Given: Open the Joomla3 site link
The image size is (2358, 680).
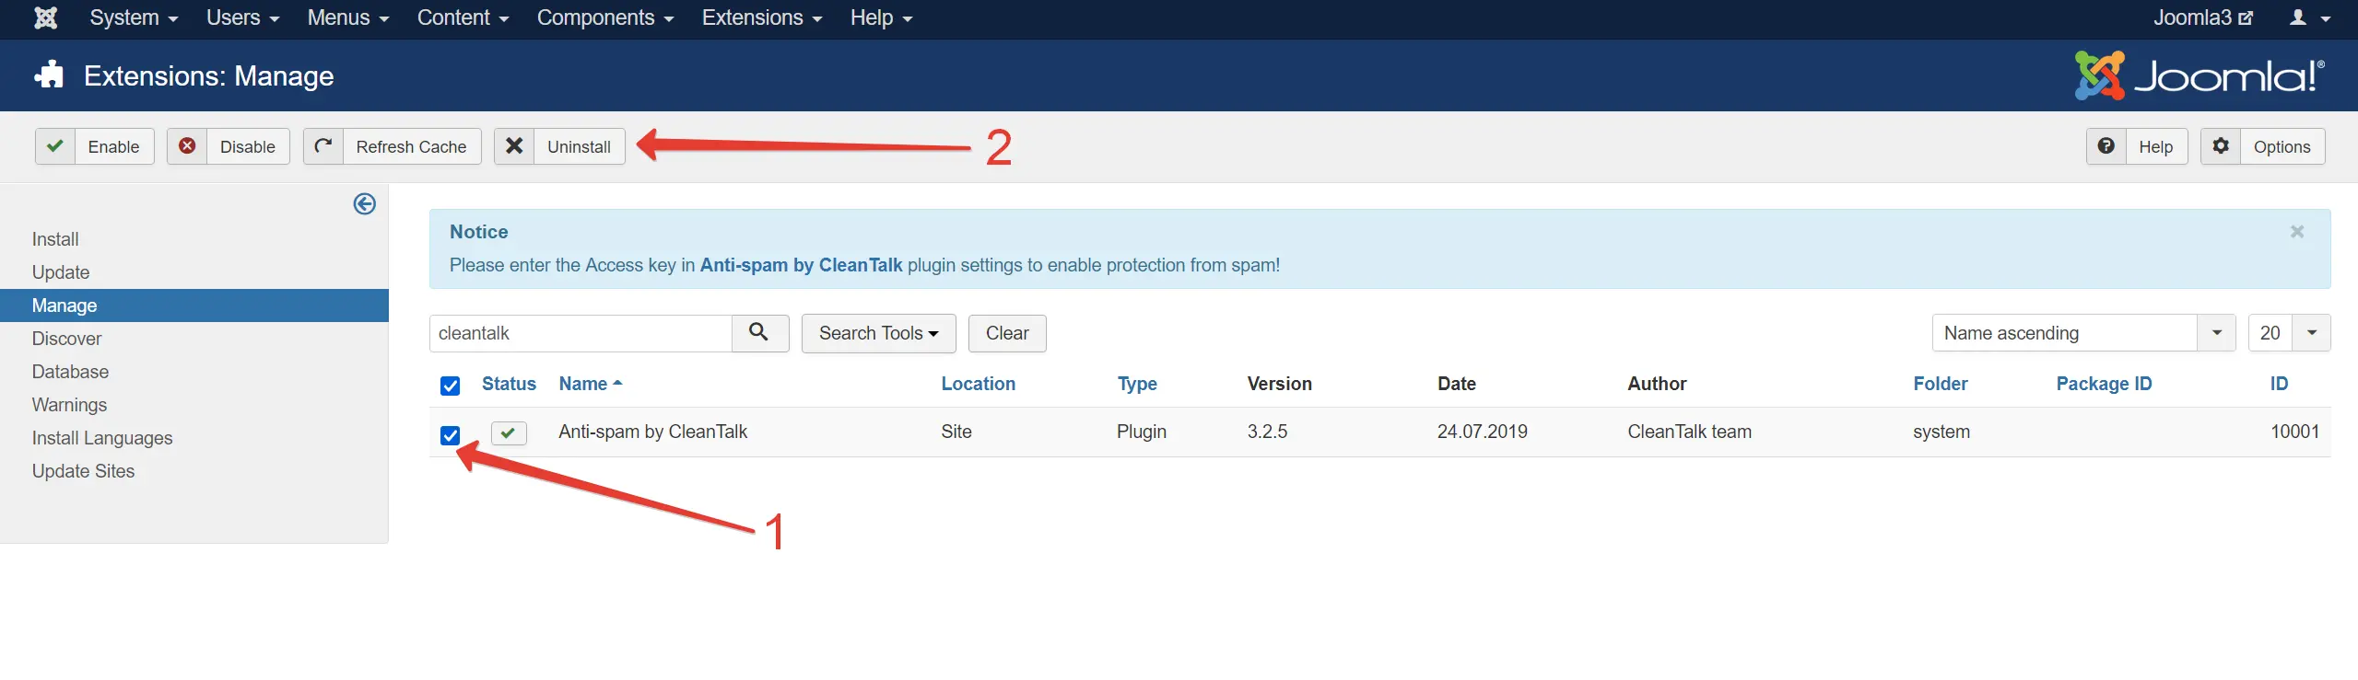Looking at the screenshot, I should [2202, 17].
